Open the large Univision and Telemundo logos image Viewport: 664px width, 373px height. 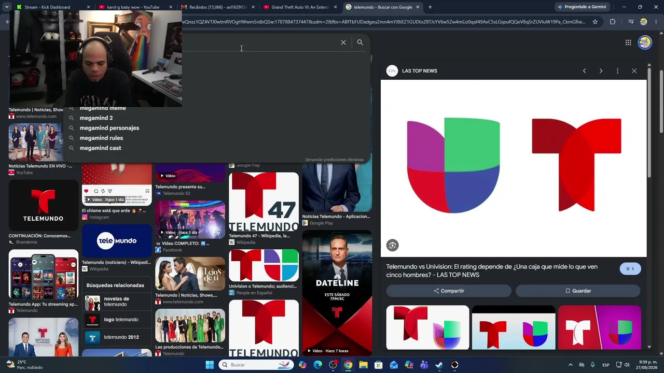[x=514, y=168]
